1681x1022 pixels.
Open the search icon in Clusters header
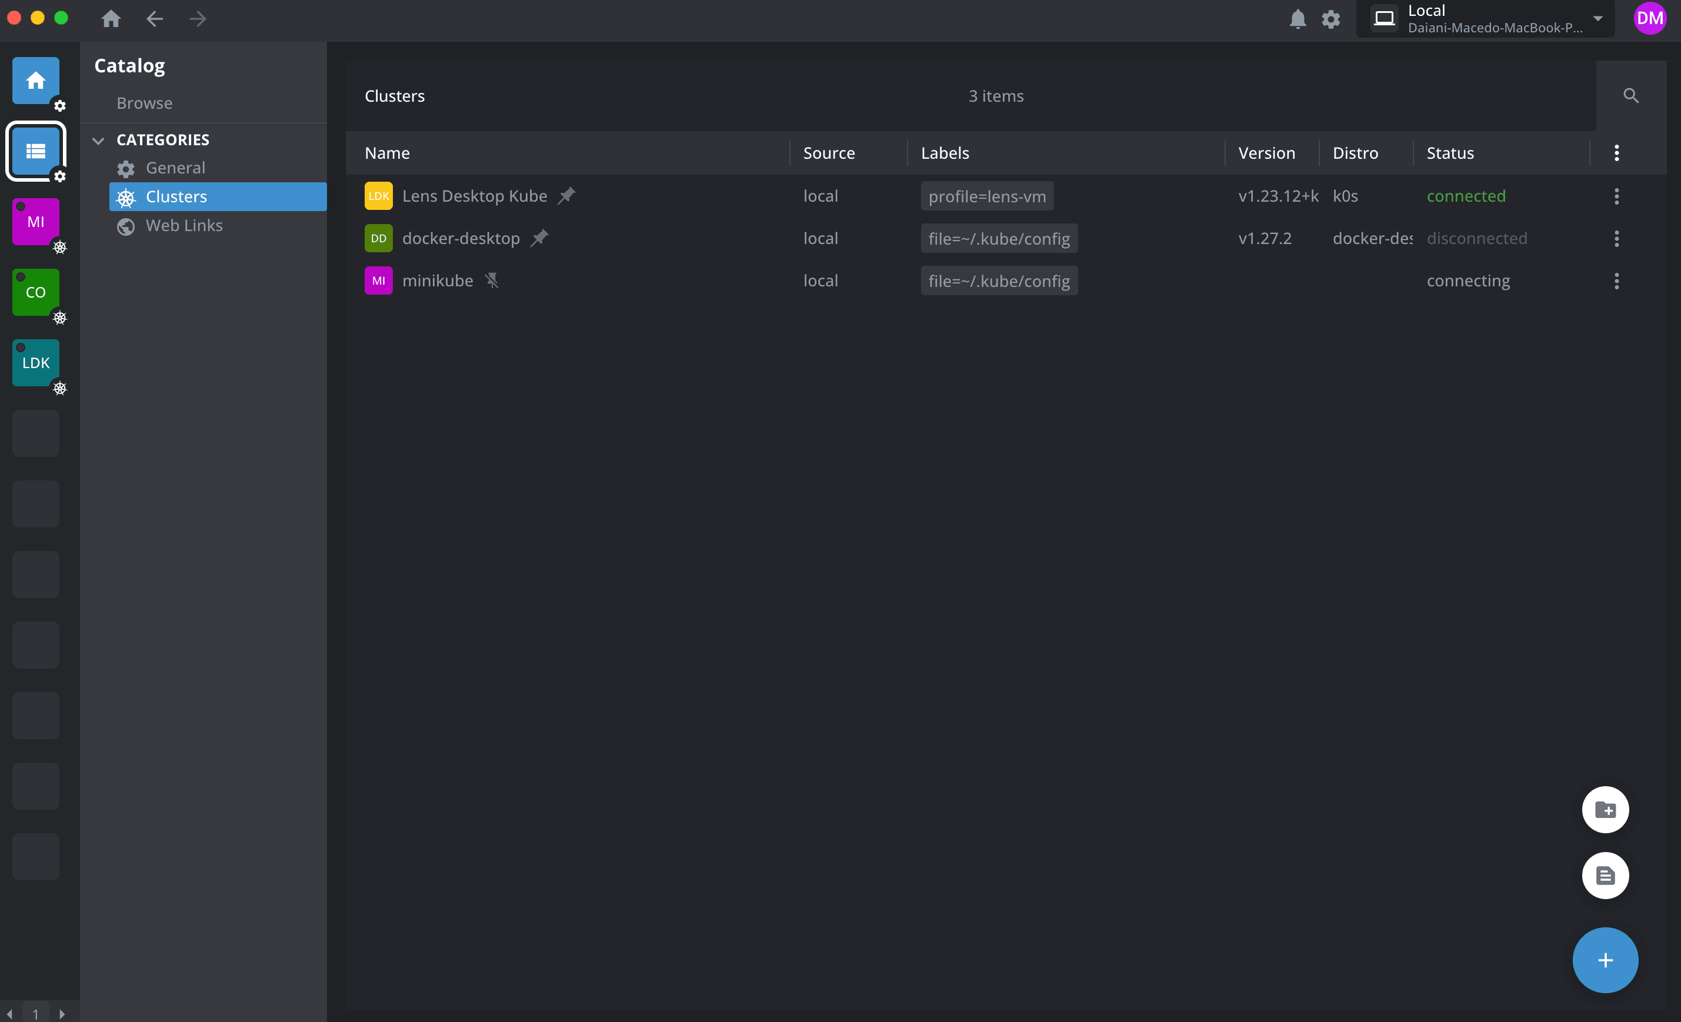click(1630, 95)
